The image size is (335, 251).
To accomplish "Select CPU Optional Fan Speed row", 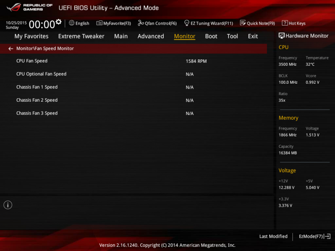I will pyautogui.click(x=133, y=74).
